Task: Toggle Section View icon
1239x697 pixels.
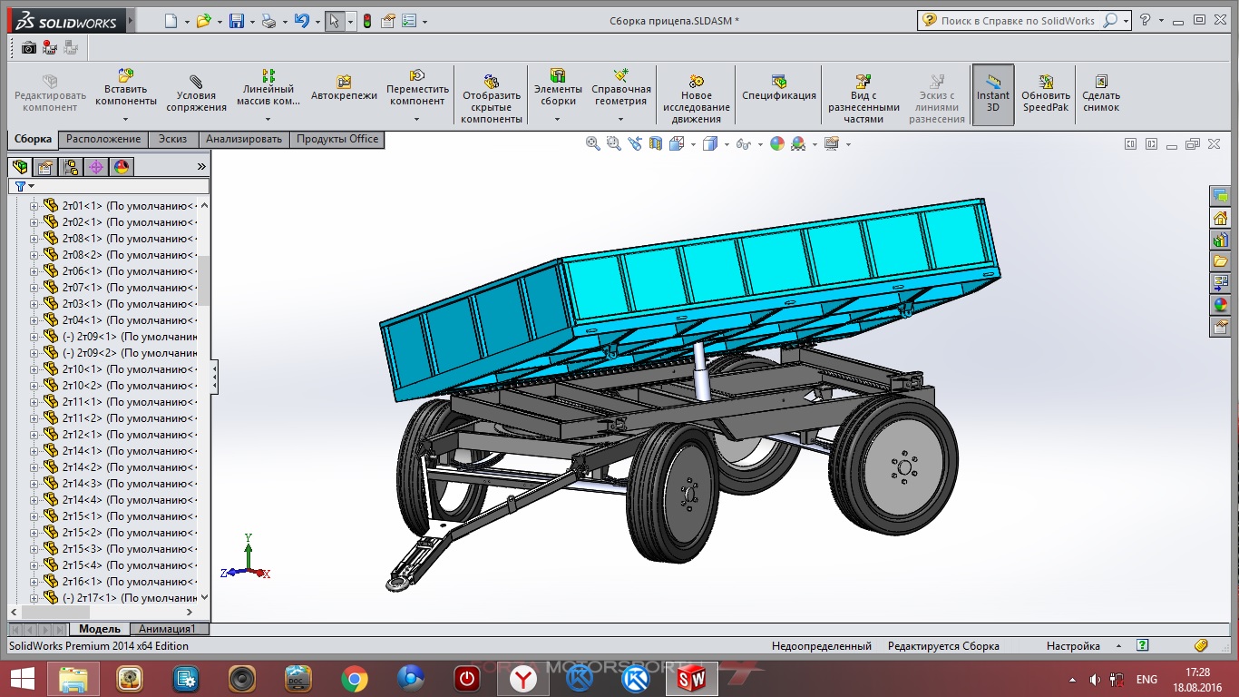Action: click(655, 143)
